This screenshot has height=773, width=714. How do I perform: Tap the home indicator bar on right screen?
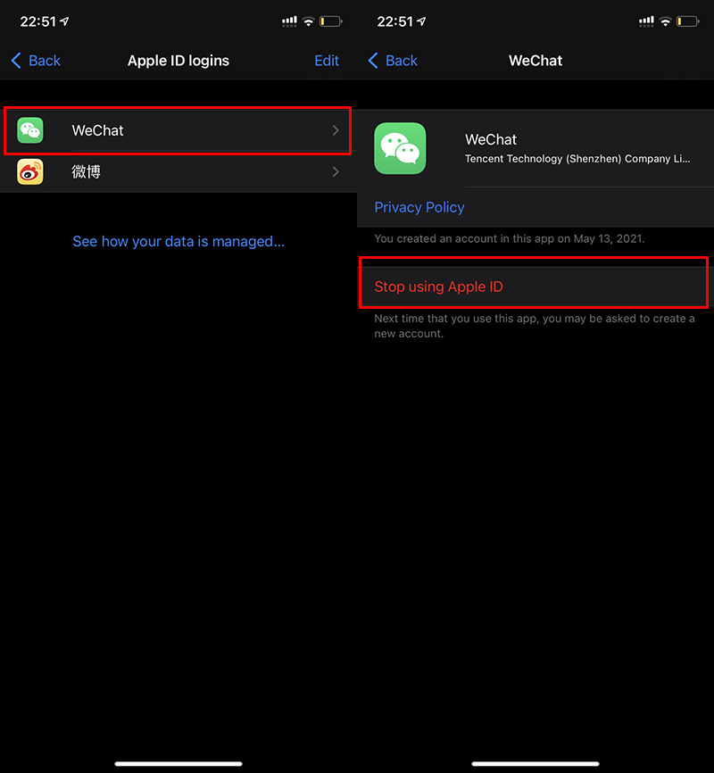(535, 764)
